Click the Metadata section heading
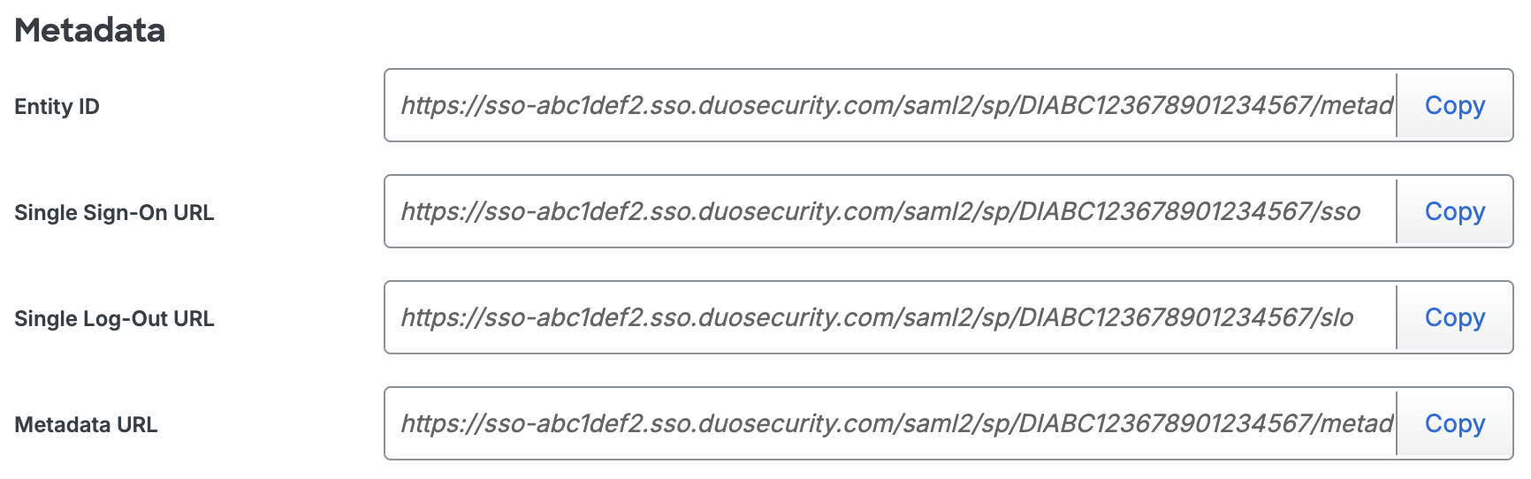1531x479 pixels. (x=90, y=31)
